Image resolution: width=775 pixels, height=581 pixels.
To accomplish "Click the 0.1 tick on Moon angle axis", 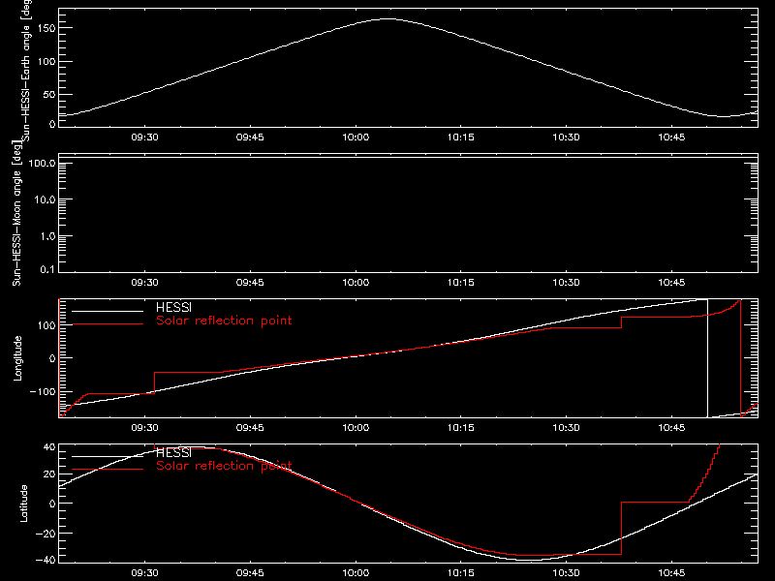I will coord(47,269).
